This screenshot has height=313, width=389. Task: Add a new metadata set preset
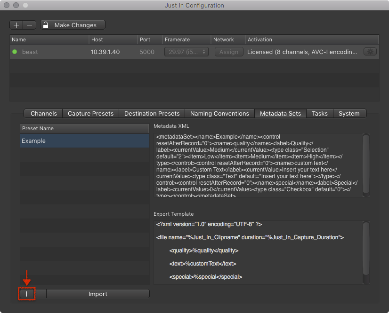point(27,294)
